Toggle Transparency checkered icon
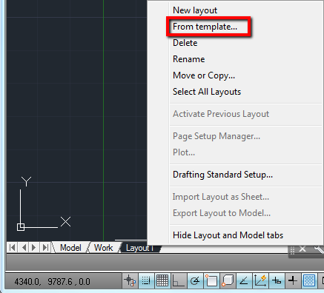This screenshot has height=293, width=324. (x=309, y=280)
